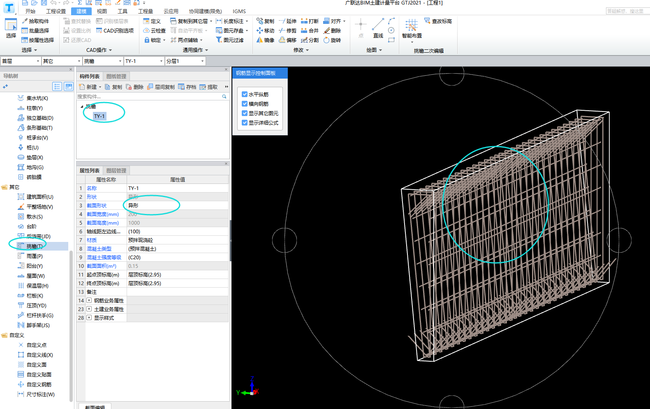Image resolution: width=650 pixels, height=409 pixels.
Task: Select 阳台(Y) in navigation tree
Action: pyautogui.click(x=35, y=266)
